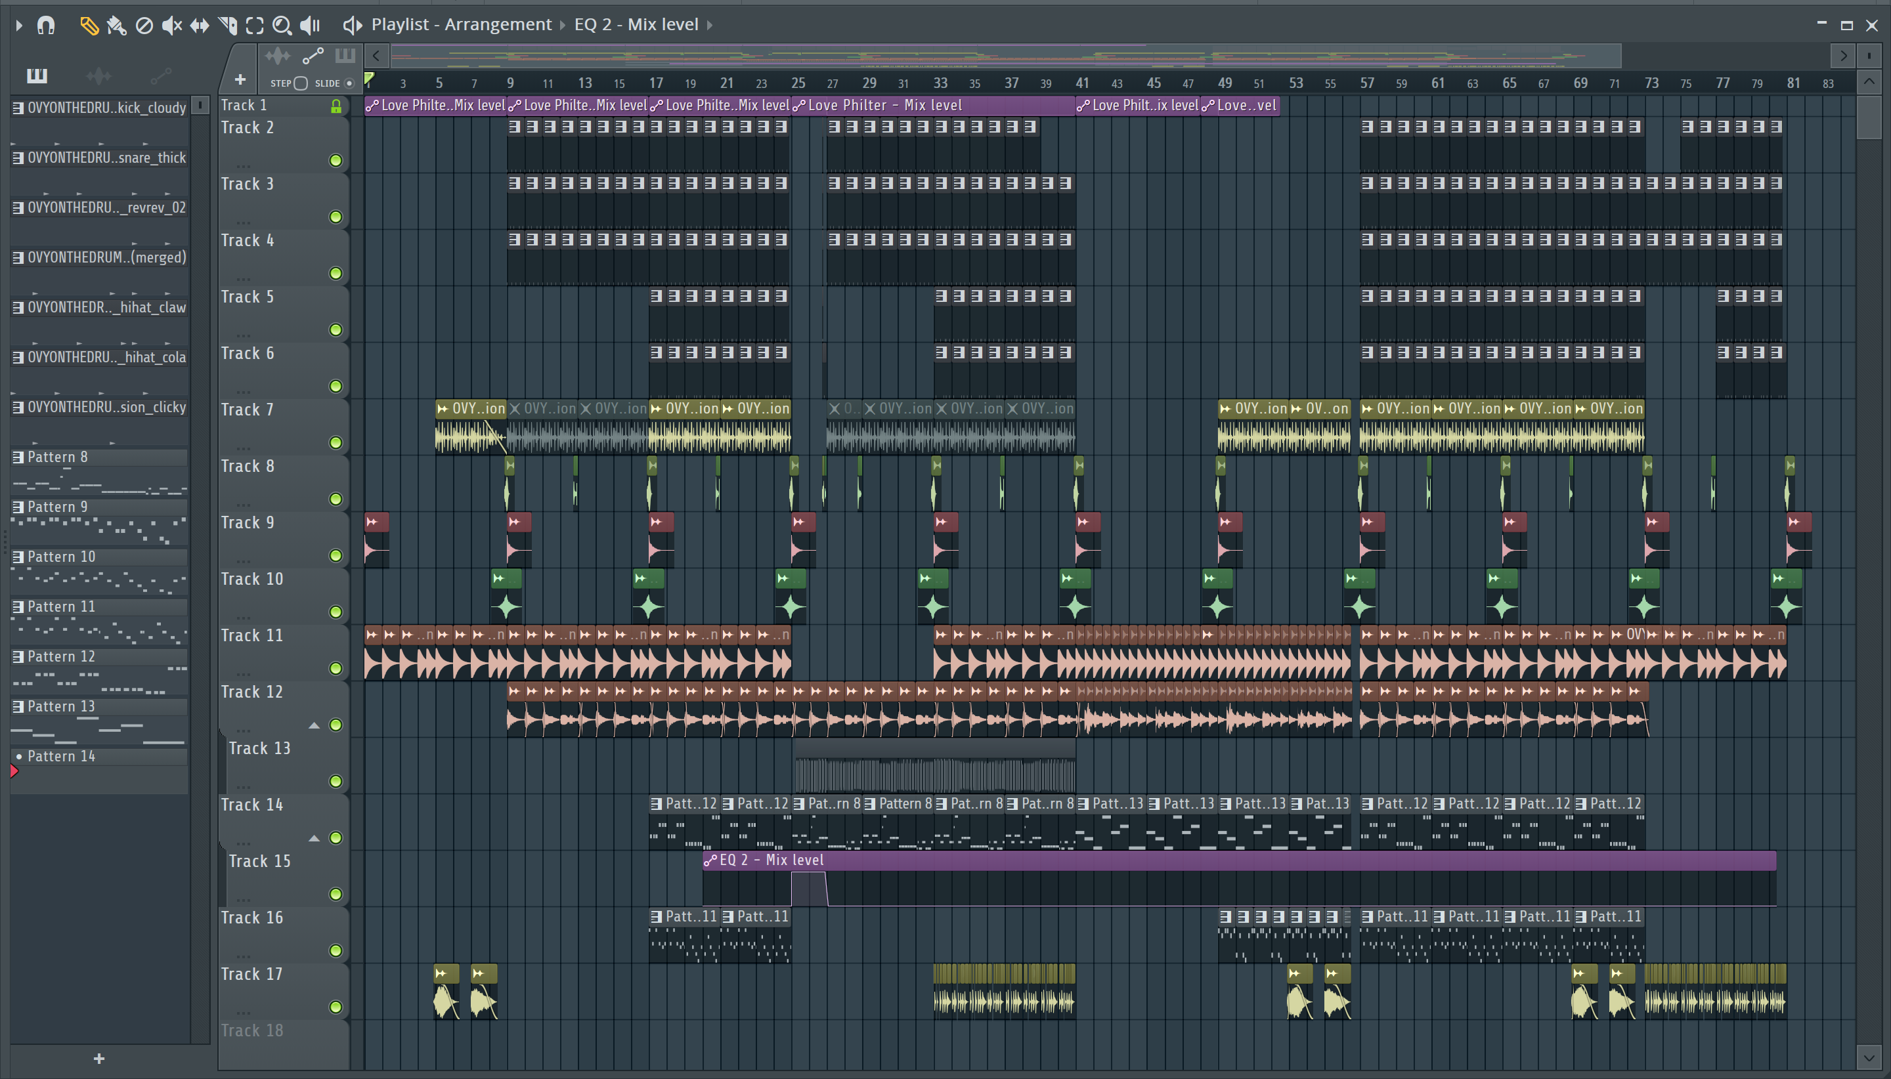Collapse the Track 14 group arrow
1891x1079 pixels.
click(x=315, y=838)
